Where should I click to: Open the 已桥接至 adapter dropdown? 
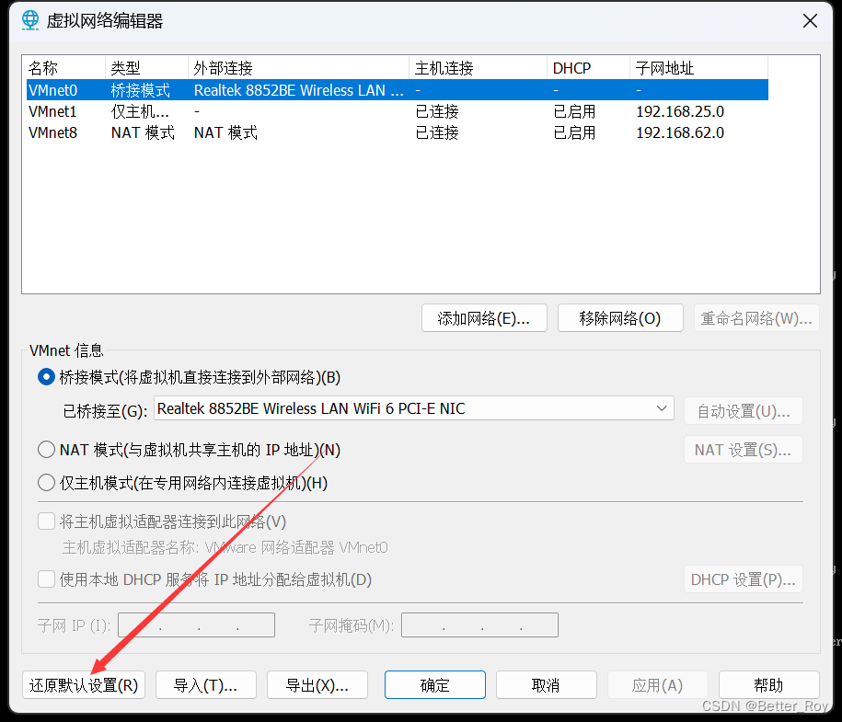tap(413, 408)
